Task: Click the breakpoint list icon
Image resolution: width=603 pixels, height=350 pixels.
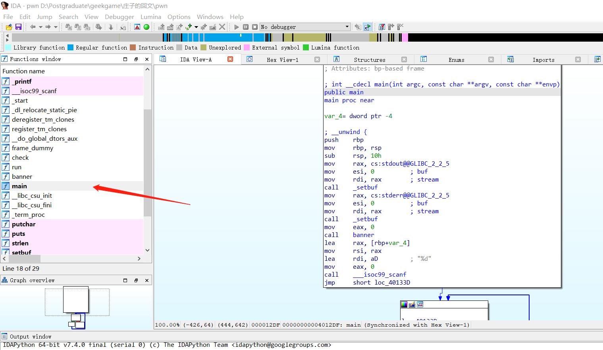Action: click(382, 27)
